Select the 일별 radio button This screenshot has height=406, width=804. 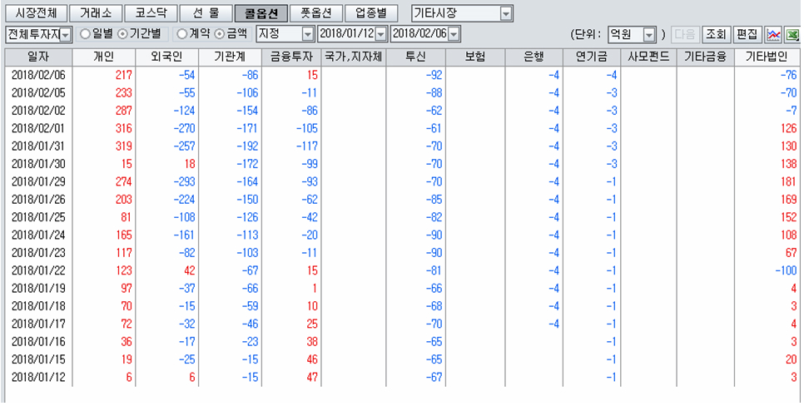click(85, 34)
